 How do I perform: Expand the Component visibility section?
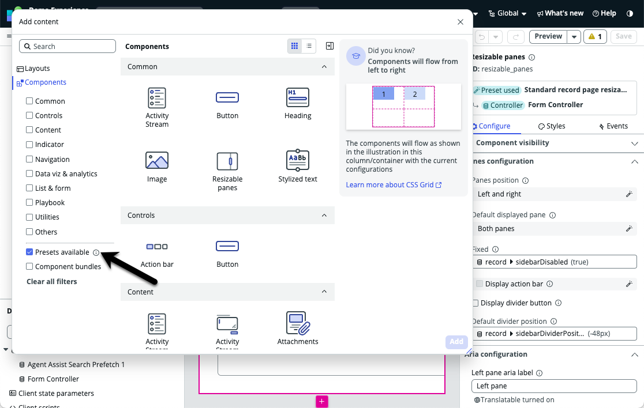[634, 143]
